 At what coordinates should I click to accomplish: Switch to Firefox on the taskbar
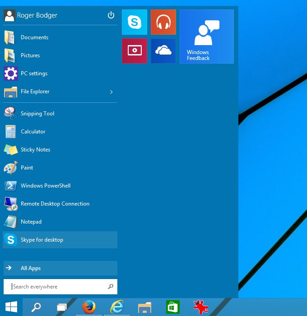89,307
